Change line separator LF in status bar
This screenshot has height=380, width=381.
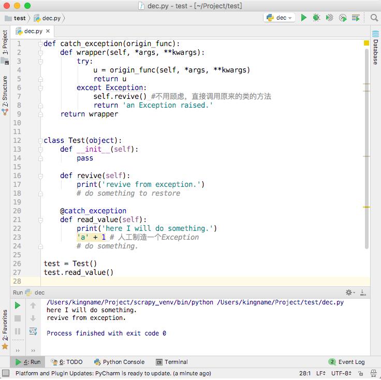point(321,373)
